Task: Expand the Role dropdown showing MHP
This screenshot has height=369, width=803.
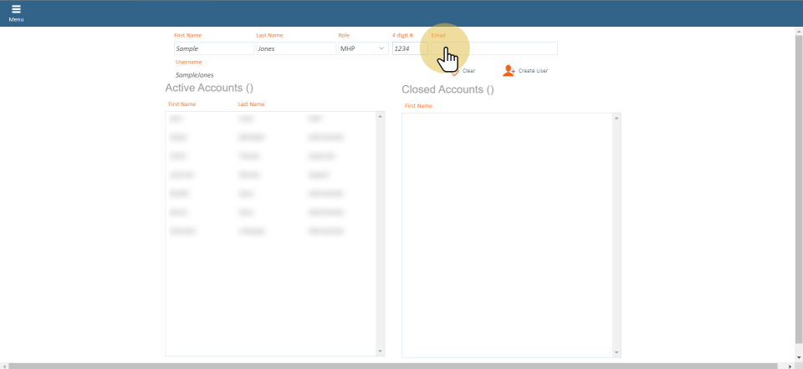Action: 361,48
